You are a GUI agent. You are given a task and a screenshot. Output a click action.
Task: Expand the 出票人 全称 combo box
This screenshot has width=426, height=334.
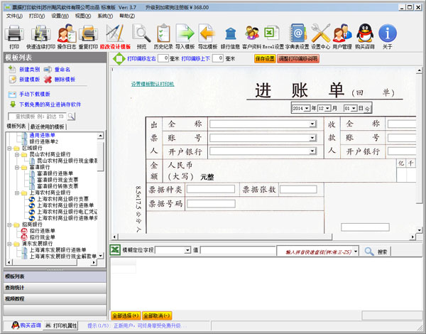pos(312,124)
